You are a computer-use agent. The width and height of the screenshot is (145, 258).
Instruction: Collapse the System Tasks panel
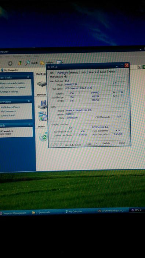28,77
